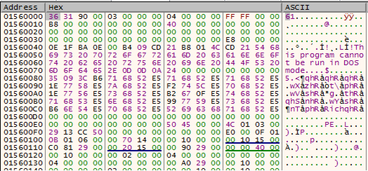368x171 pixels.
Task: Select bytes 4C 01 03 00 in row 015600E0
Action: pyautogui.click(x=252, y=124)
